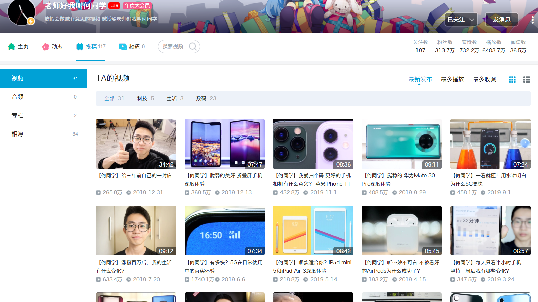This screenshot has height=302, width=538.
Task: Open thumbnail of AirPods video
Action: click(402, 231)
